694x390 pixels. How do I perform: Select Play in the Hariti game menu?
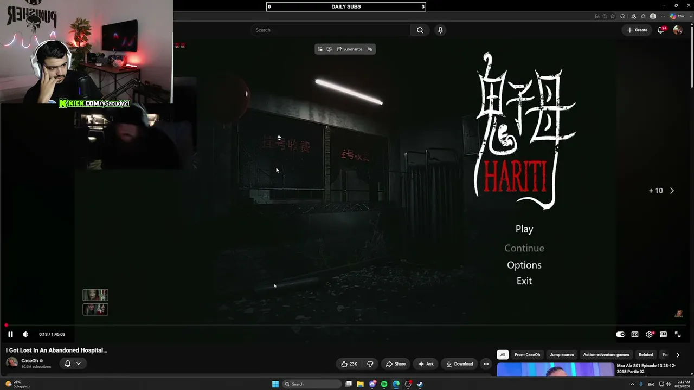tap(524, 229)
